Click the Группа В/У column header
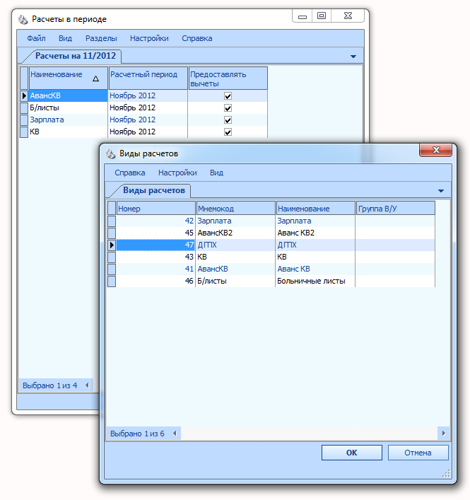470x500 pixels. pyautogui.click(x=395, y=208)
